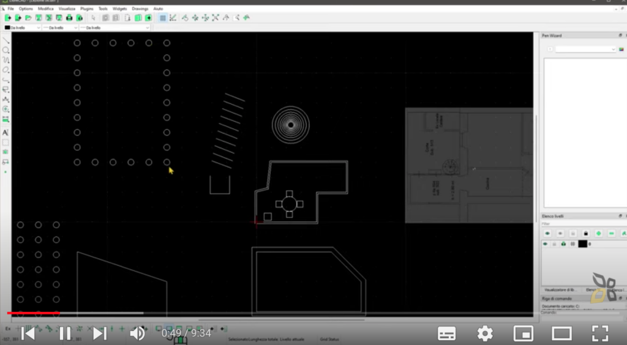Toggle the draft mode icon next to grid
Viewport: 627px width, 345px height.
coord(173,18)
